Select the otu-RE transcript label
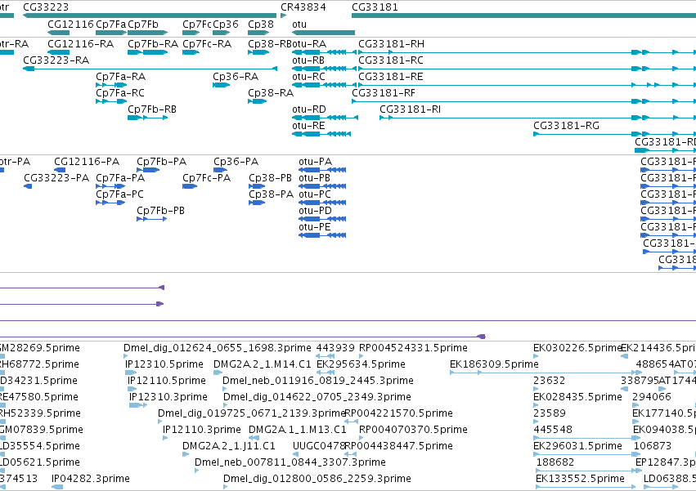Image resolution: width=696 pixels, height=491 pixels. [308, 126]
